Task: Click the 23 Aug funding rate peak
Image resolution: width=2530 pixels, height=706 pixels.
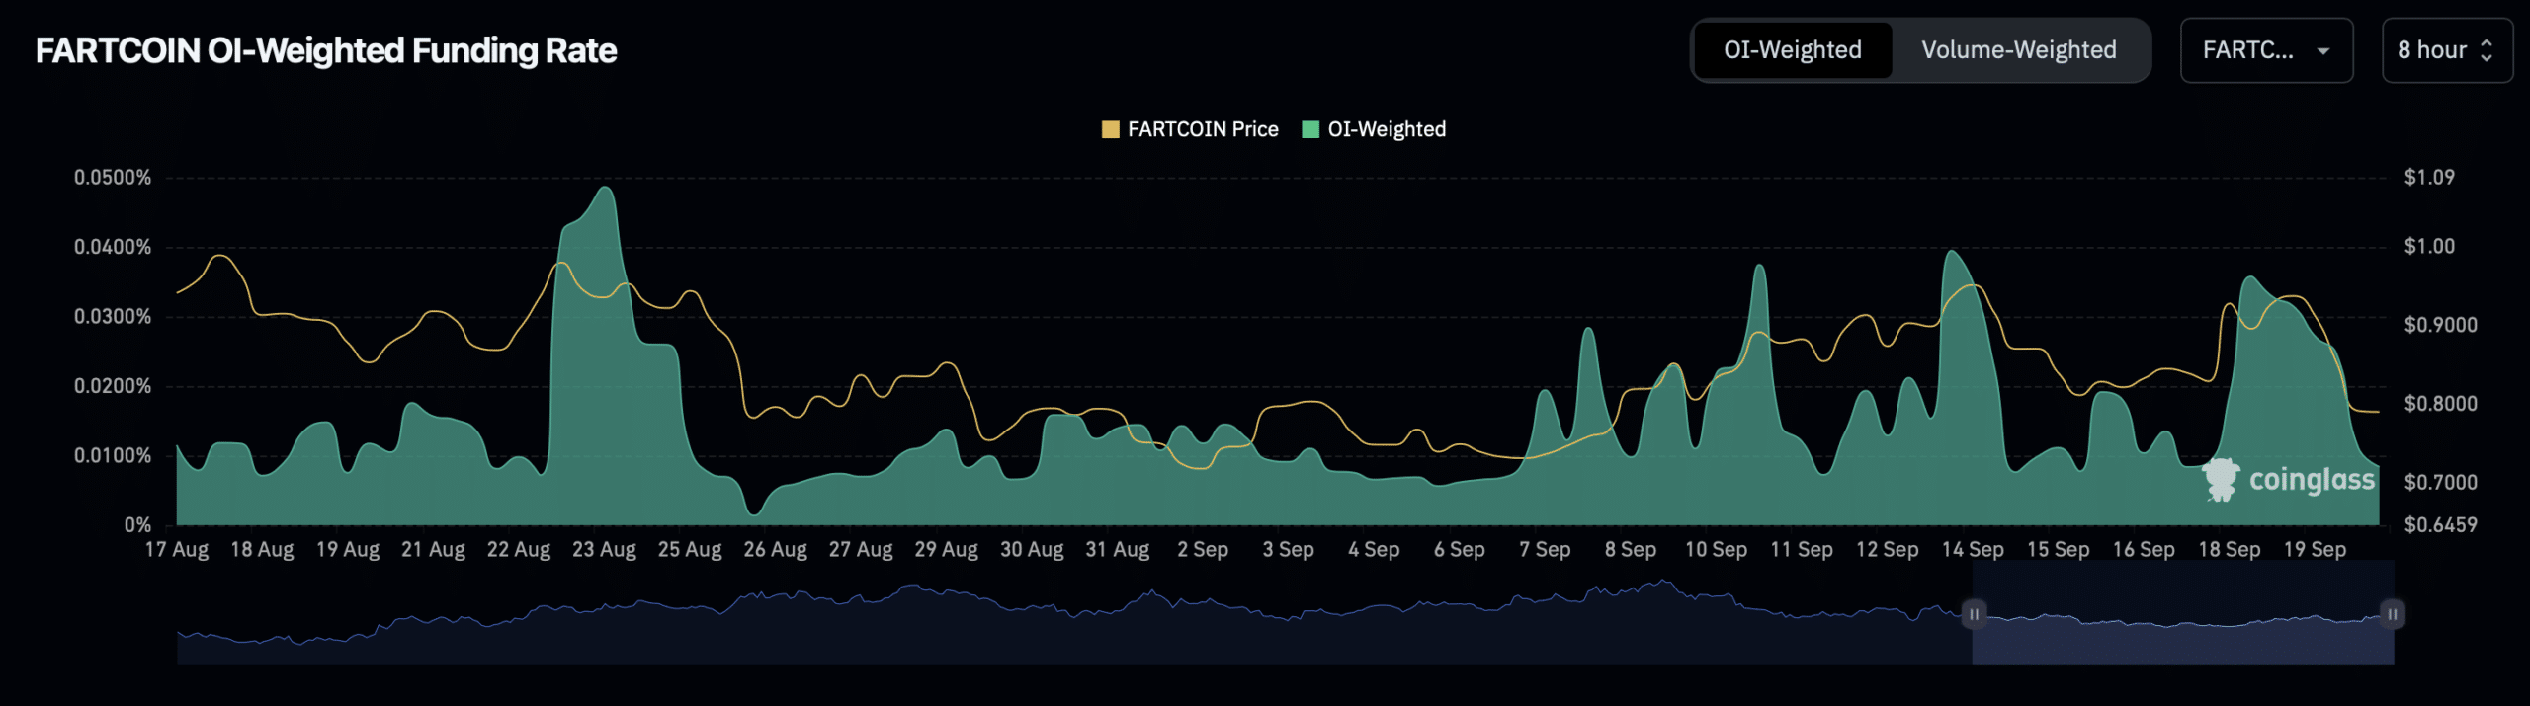Action: [x=606, y=188]
